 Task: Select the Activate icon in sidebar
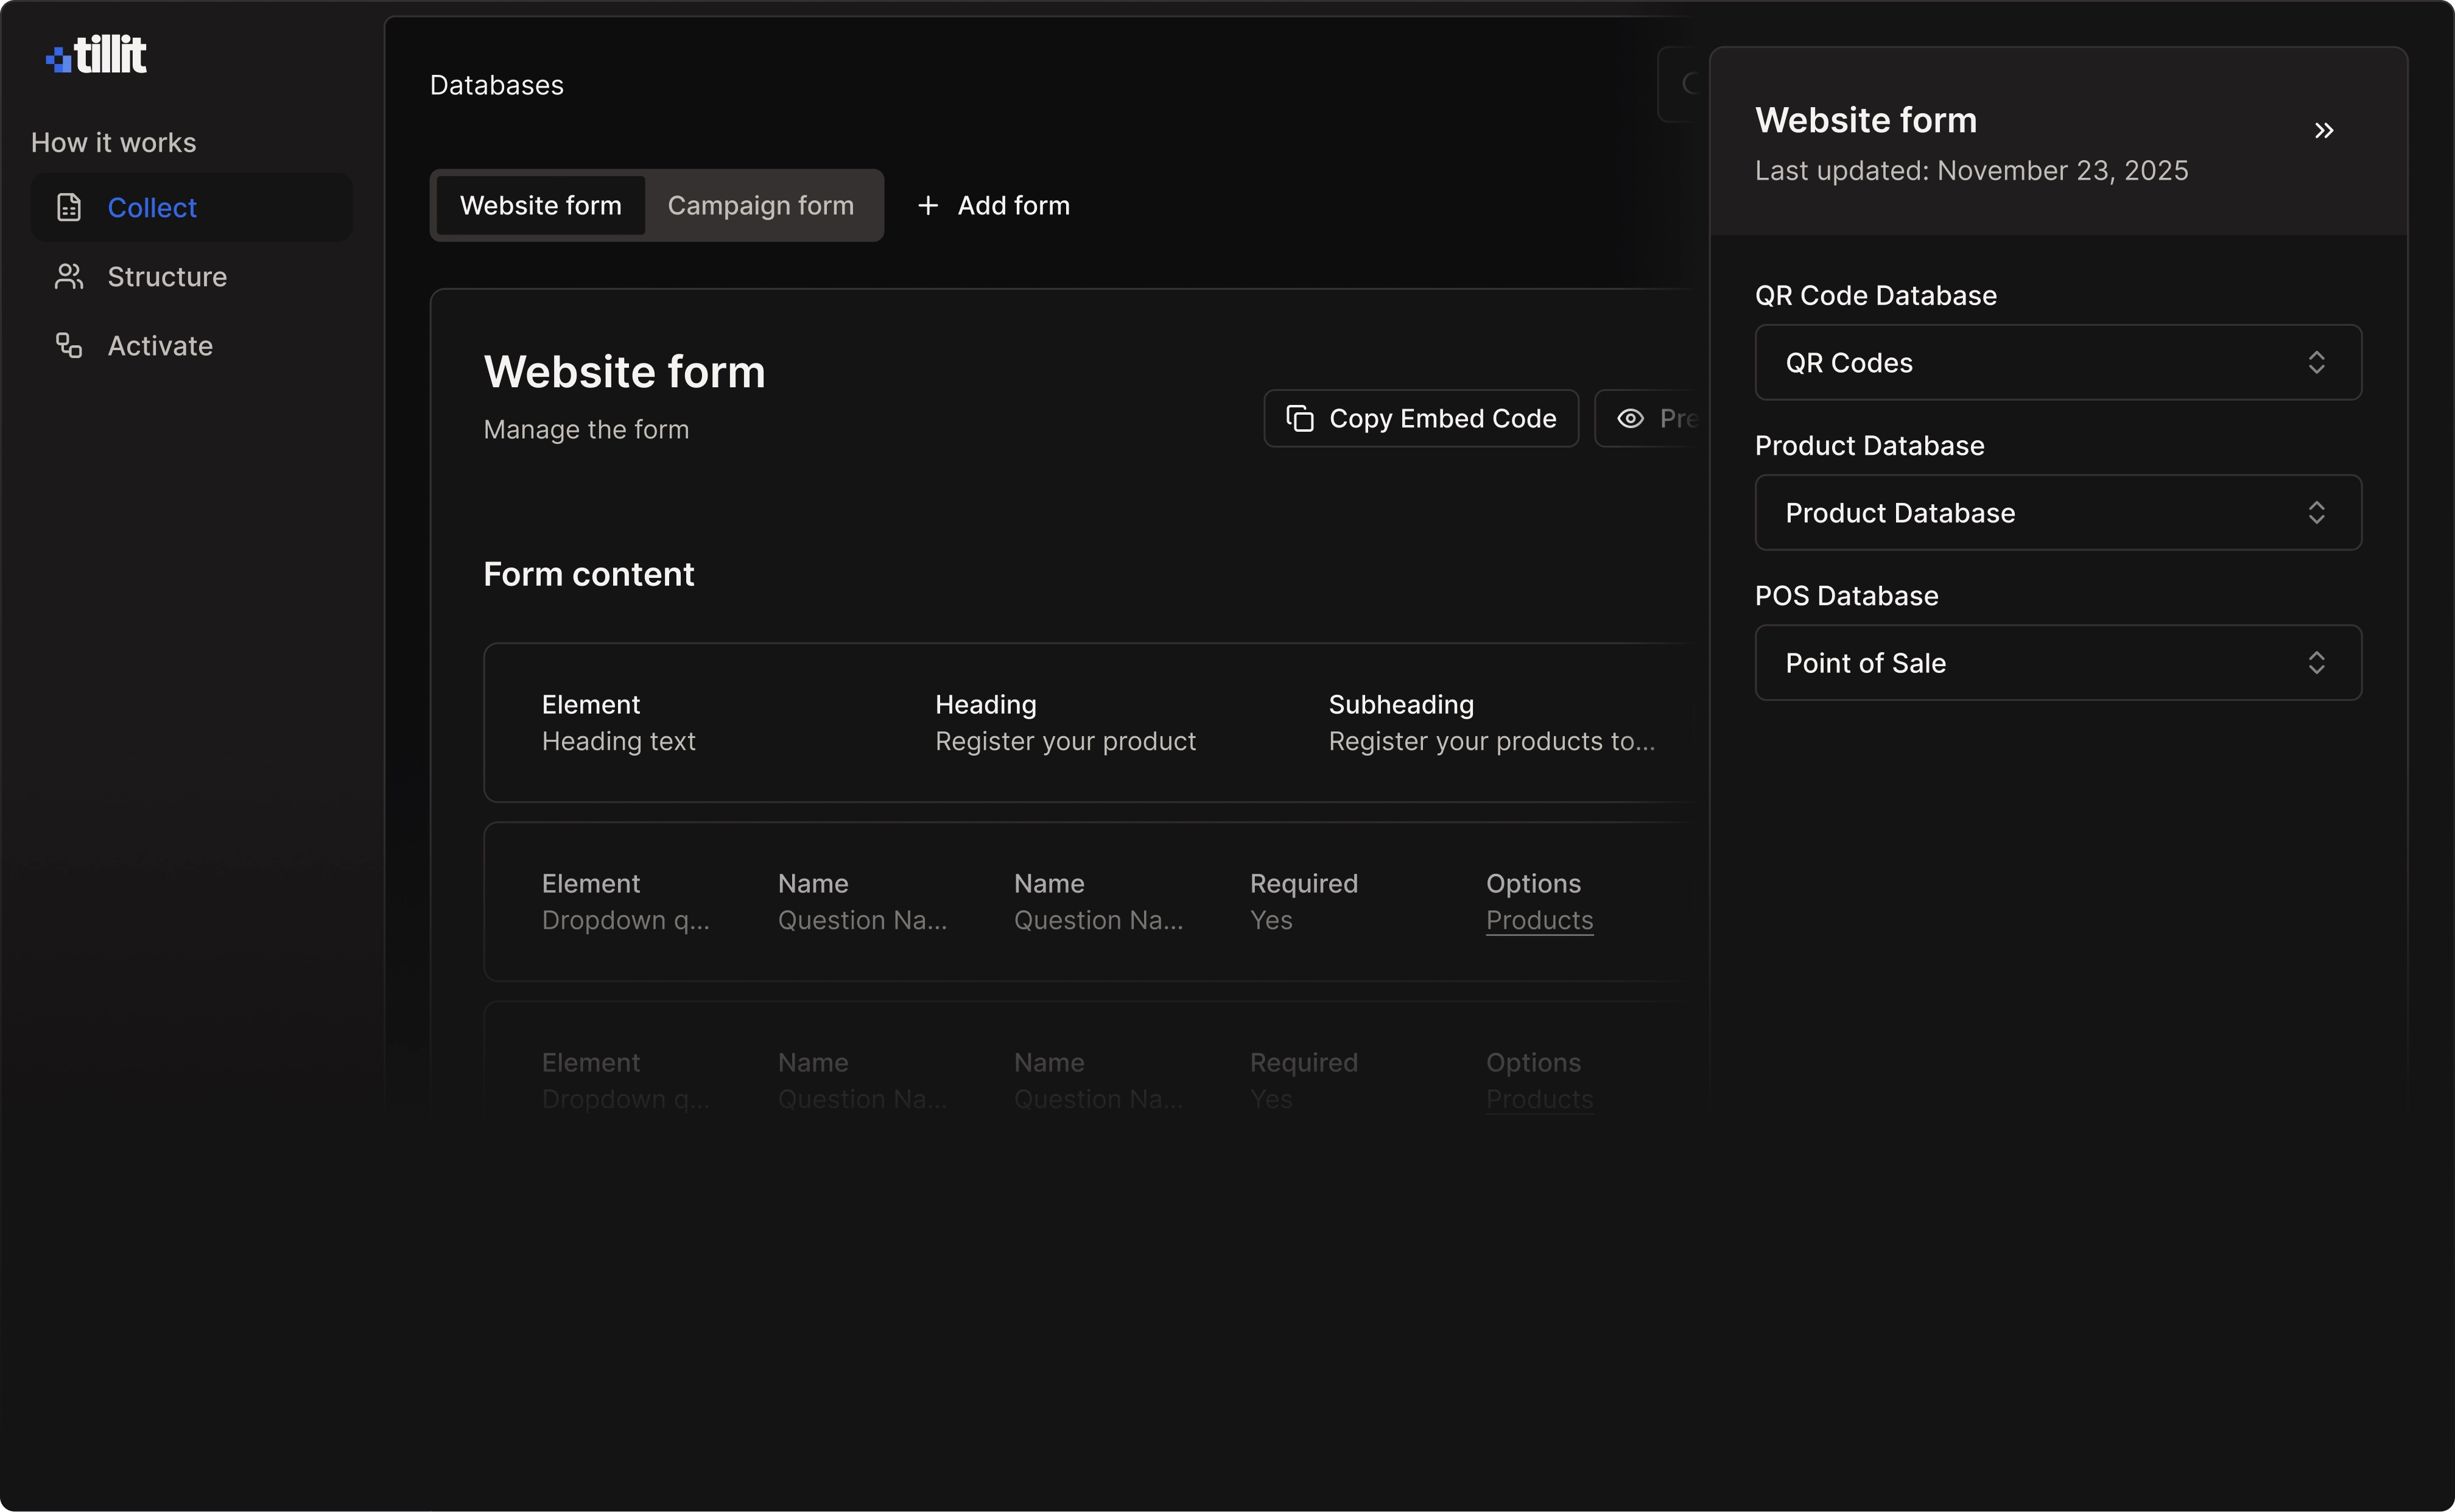(x=68, y=345)
